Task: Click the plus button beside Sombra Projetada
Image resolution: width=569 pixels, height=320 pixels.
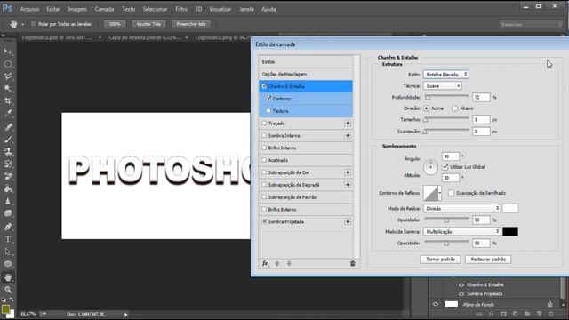Action: (348, 221)
